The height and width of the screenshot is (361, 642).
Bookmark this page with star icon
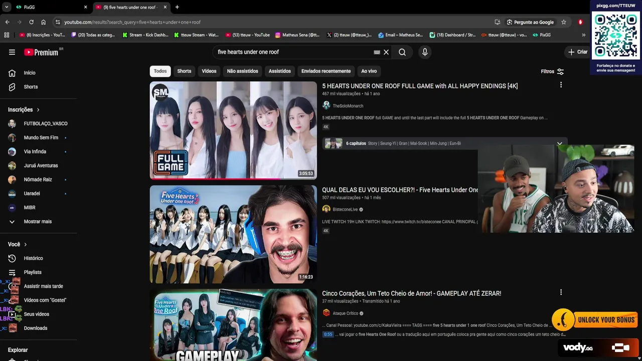pyautogui.click(x=564, y=22)
